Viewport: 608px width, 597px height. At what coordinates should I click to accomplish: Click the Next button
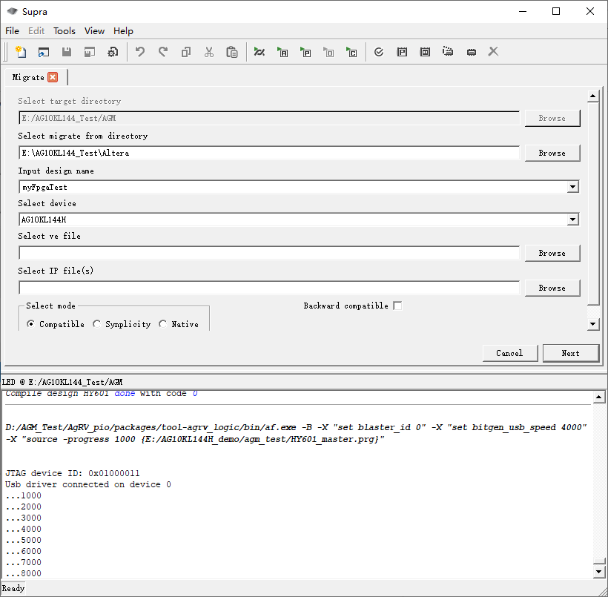tap(571, 353)
